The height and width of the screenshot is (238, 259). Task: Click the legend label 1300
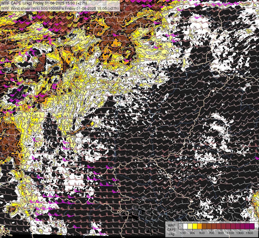pos(240,233)
